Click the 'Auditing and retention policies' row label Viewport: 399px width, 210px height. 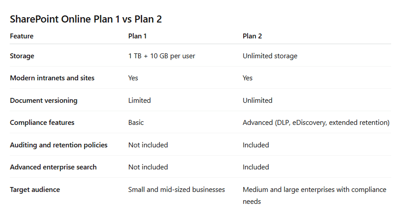tap(59, 145)
